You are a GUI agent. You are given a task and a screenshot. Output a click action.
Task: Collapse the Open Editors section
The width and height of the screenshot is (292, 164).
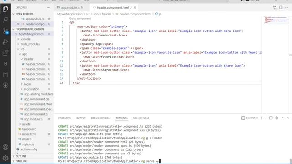pyautogui.click(x=24, y=14)
